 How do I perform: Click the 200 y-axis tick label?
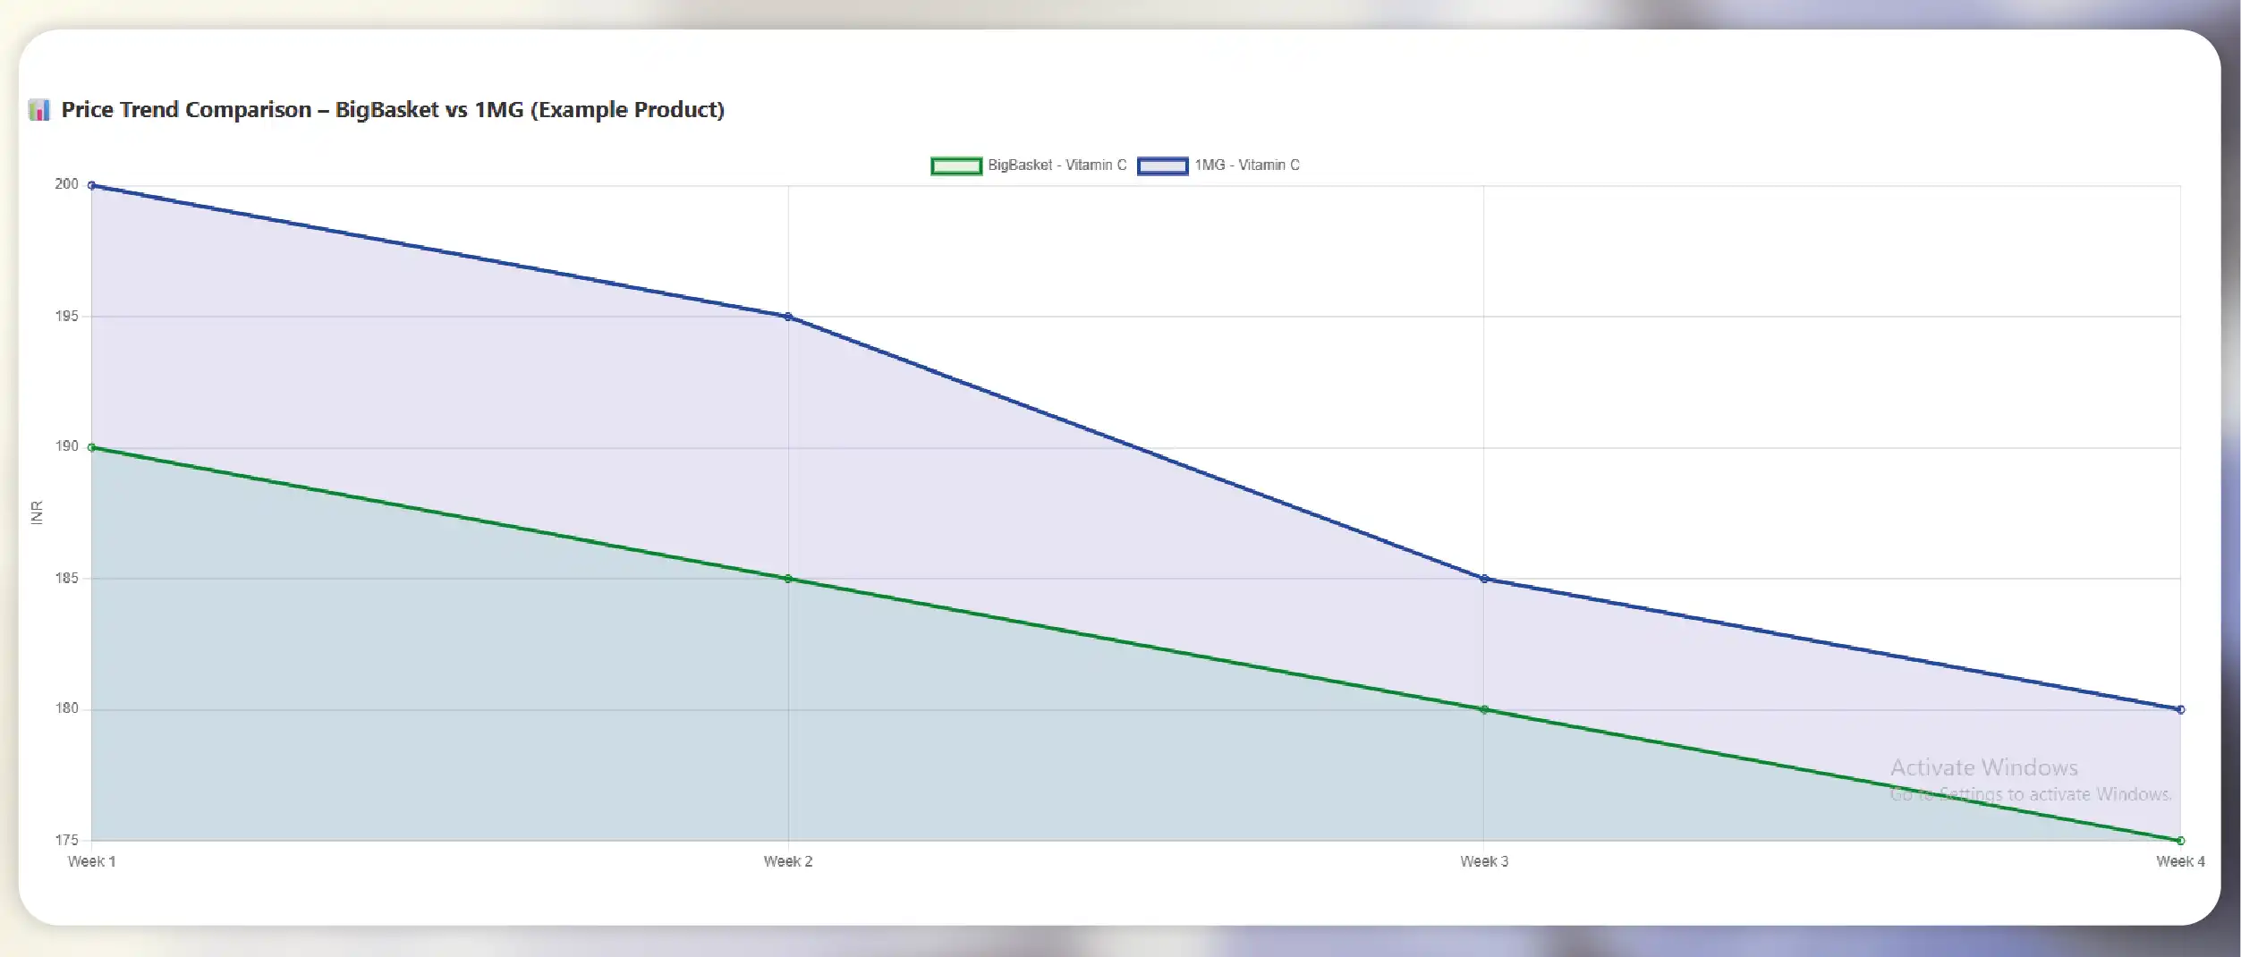(x=67, y=184)
